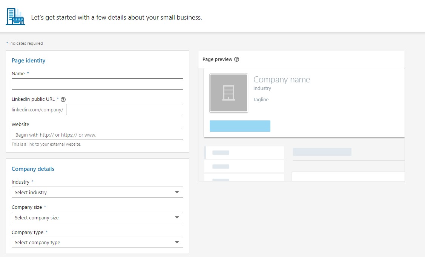
Task: Click the Page identity section heading
Action: point(28,61)
